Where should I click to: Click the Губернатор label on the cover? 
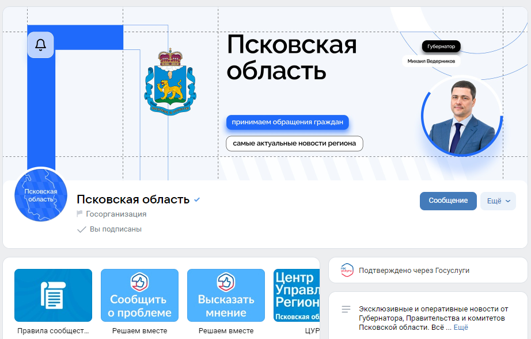click(441, 47)
